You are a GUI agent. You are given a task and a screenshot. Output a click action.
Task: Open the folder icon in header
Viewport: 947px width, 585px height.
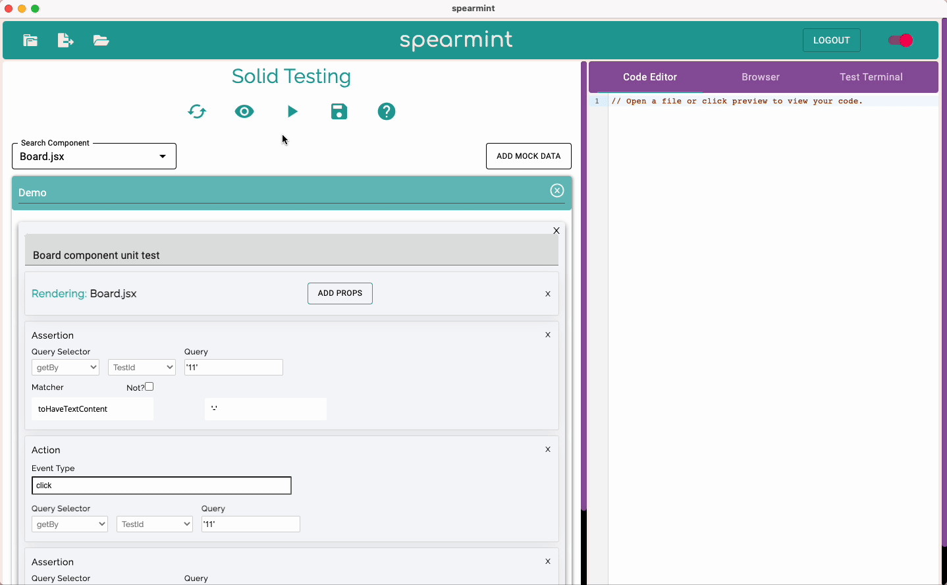(x=101, y=40)
